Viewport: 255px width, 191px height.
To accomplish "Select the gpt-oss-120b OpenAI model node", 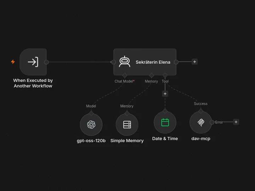I will tap(91, 125).
